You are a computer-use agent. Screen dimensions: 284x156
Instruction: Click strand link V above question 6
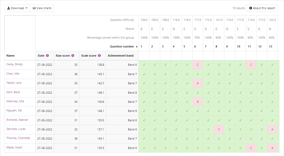(195, 29)
